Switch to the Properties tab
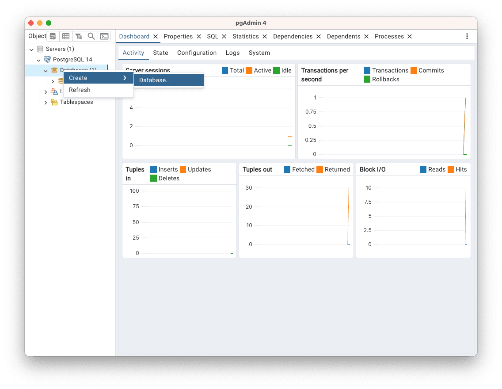Image resolution: width=502 pixels, height=389 pixels. click(178, 37)
